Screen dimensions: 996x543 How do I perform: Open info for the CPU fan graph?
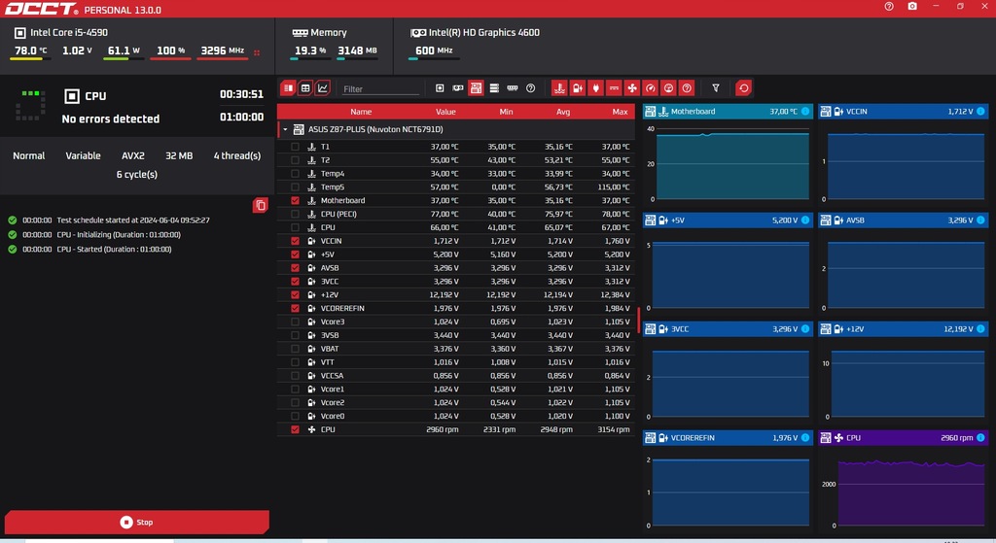pos(980,438)
